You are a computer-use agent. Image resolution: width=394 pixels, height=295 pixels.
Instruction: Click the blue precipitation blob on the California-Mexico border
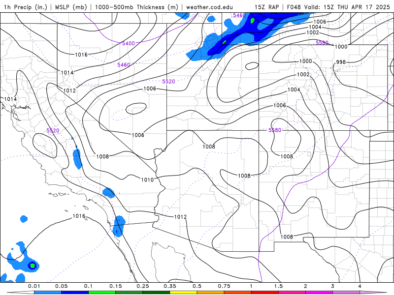[x=119, y=227]
